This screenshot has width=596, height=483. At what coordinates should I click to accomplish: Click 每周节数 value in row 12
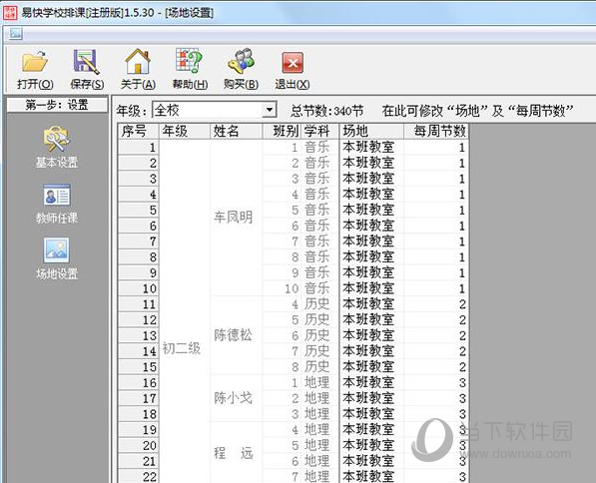click(435, 320)
